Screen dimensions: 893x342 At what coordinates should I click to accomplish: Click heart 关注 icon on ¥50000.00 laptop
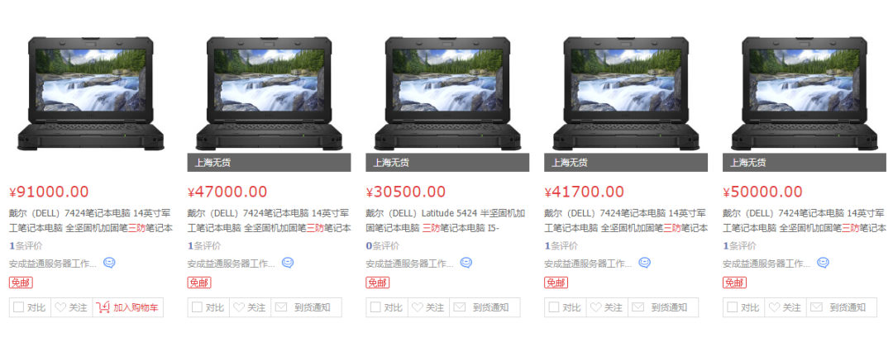[x=774, y=307]
